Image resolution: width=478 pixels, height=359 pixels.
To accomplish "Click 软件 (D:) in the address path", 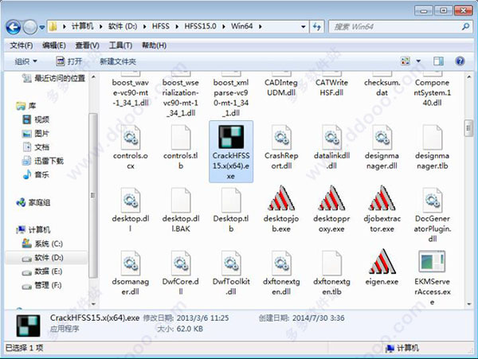I will tap(123, 26).
